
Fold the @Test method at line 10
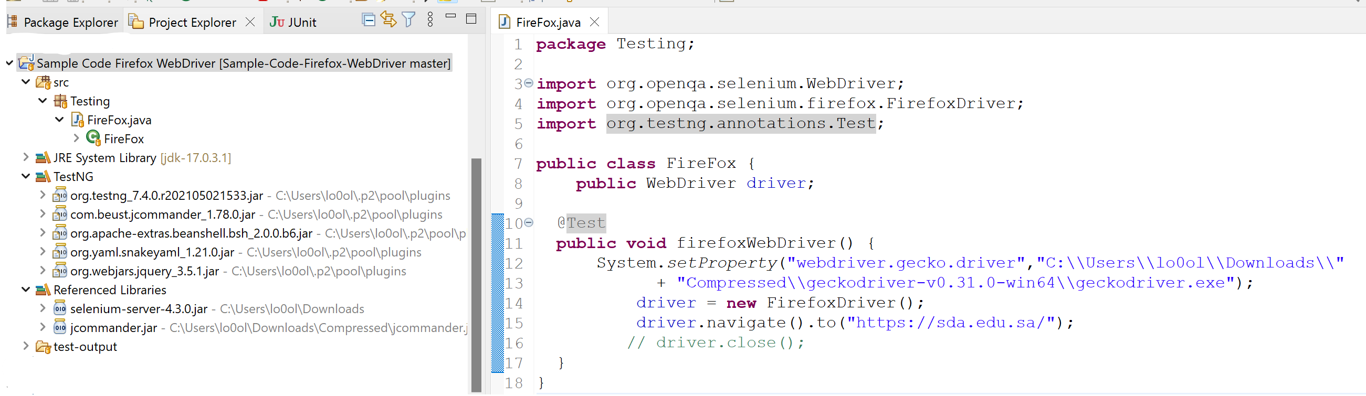click(529, 222)
